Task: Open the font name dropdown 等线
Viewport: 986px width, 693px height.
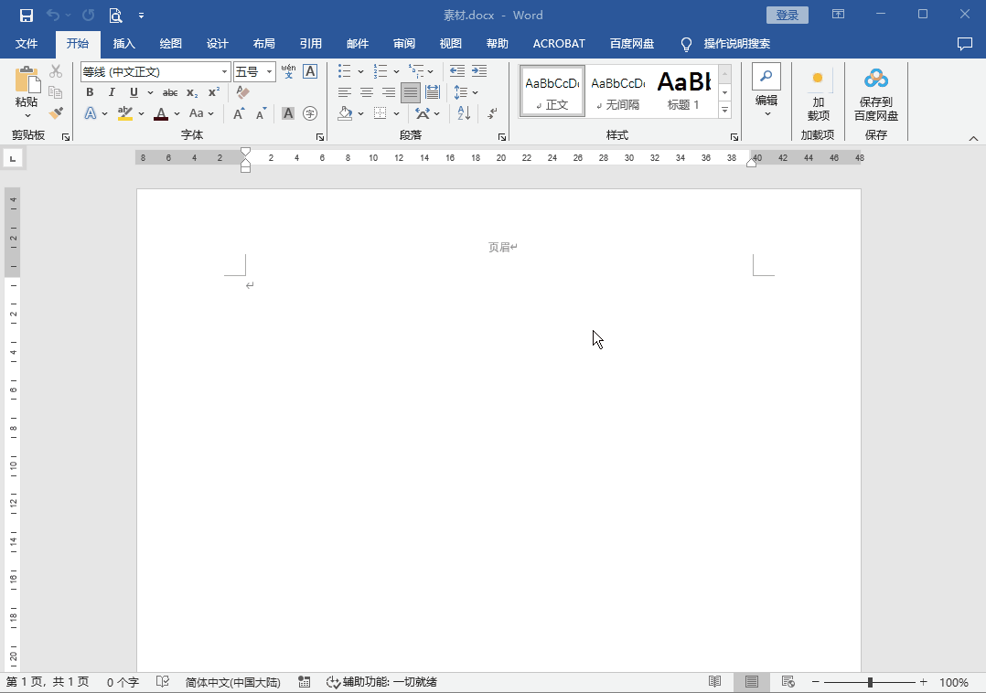Action: point(224,72)
